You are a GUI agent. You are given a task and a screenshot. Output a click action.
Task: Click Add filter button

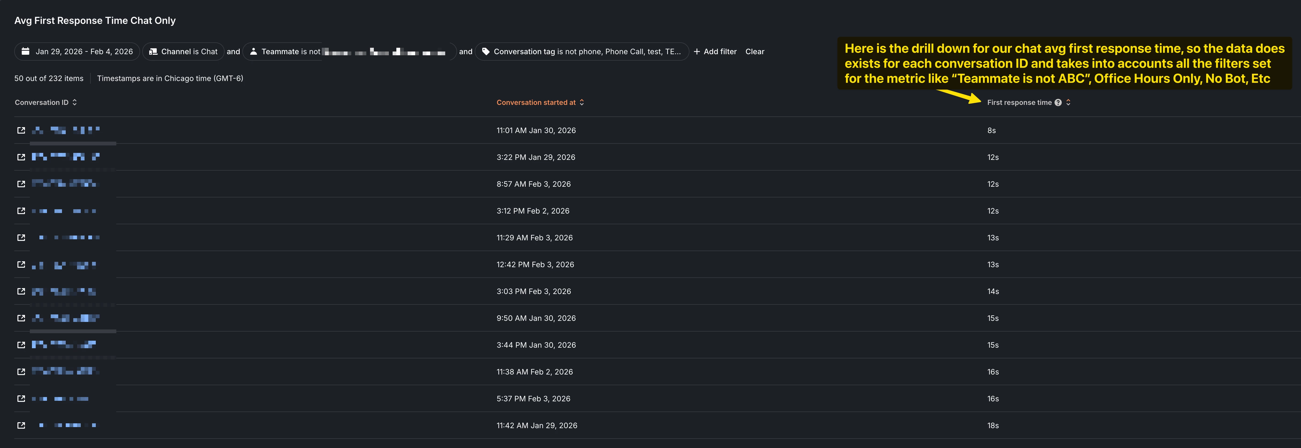[715, 52]
